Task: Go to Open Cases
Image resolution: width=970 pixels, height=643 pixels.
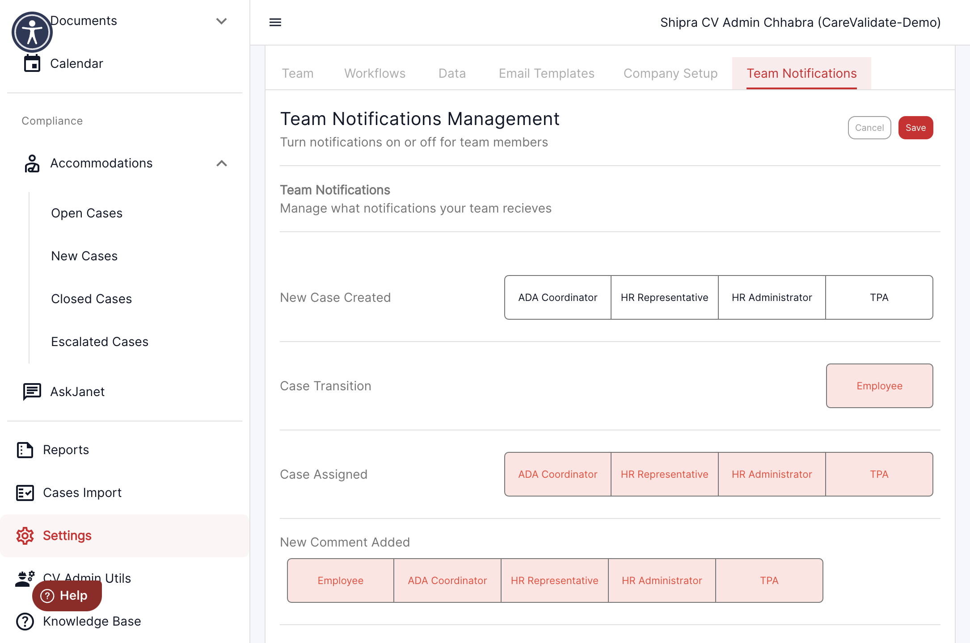Action: (87, 213)
